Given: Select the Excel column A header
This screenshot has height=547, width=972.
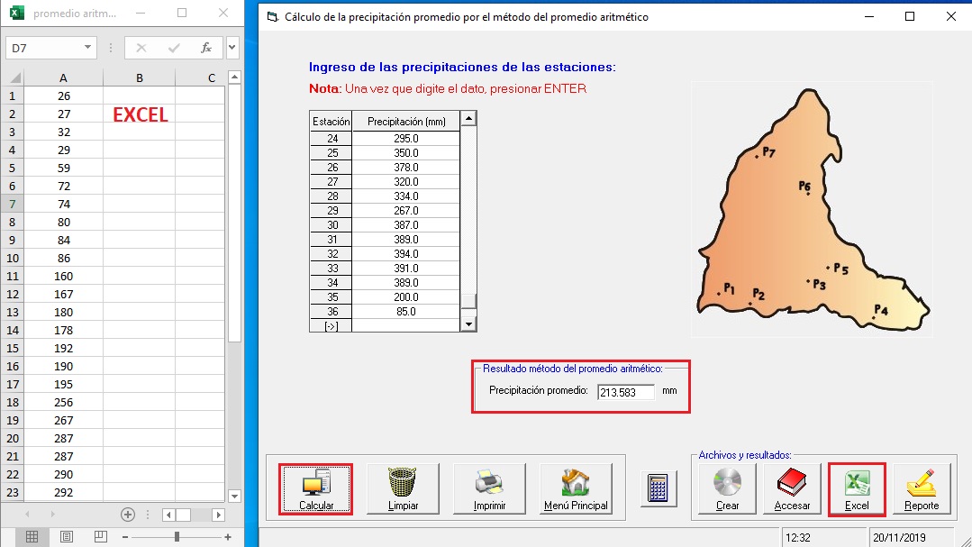Looking at the screenshot, I should click(63, 77).
